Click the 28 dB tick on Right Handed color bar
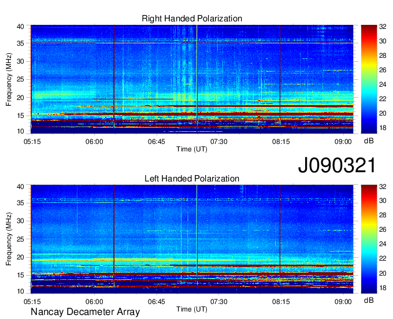This screenshot has width=393, height=319. pos(383,55)
